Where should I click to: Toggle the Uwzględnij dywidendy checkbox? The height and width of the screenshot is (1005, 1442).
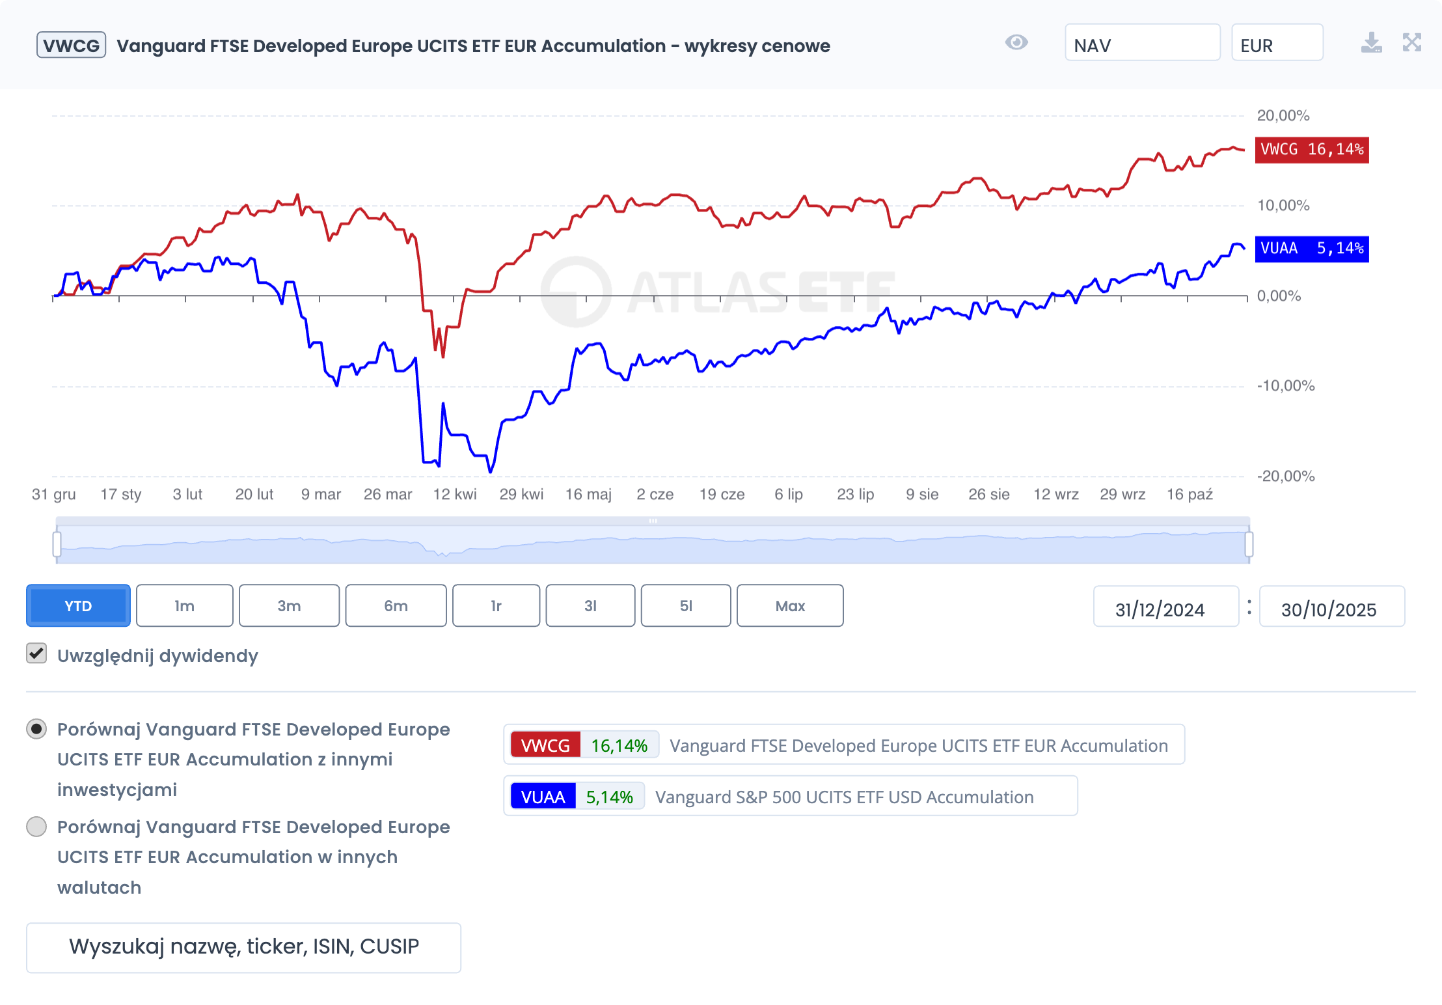pos(36,654)
